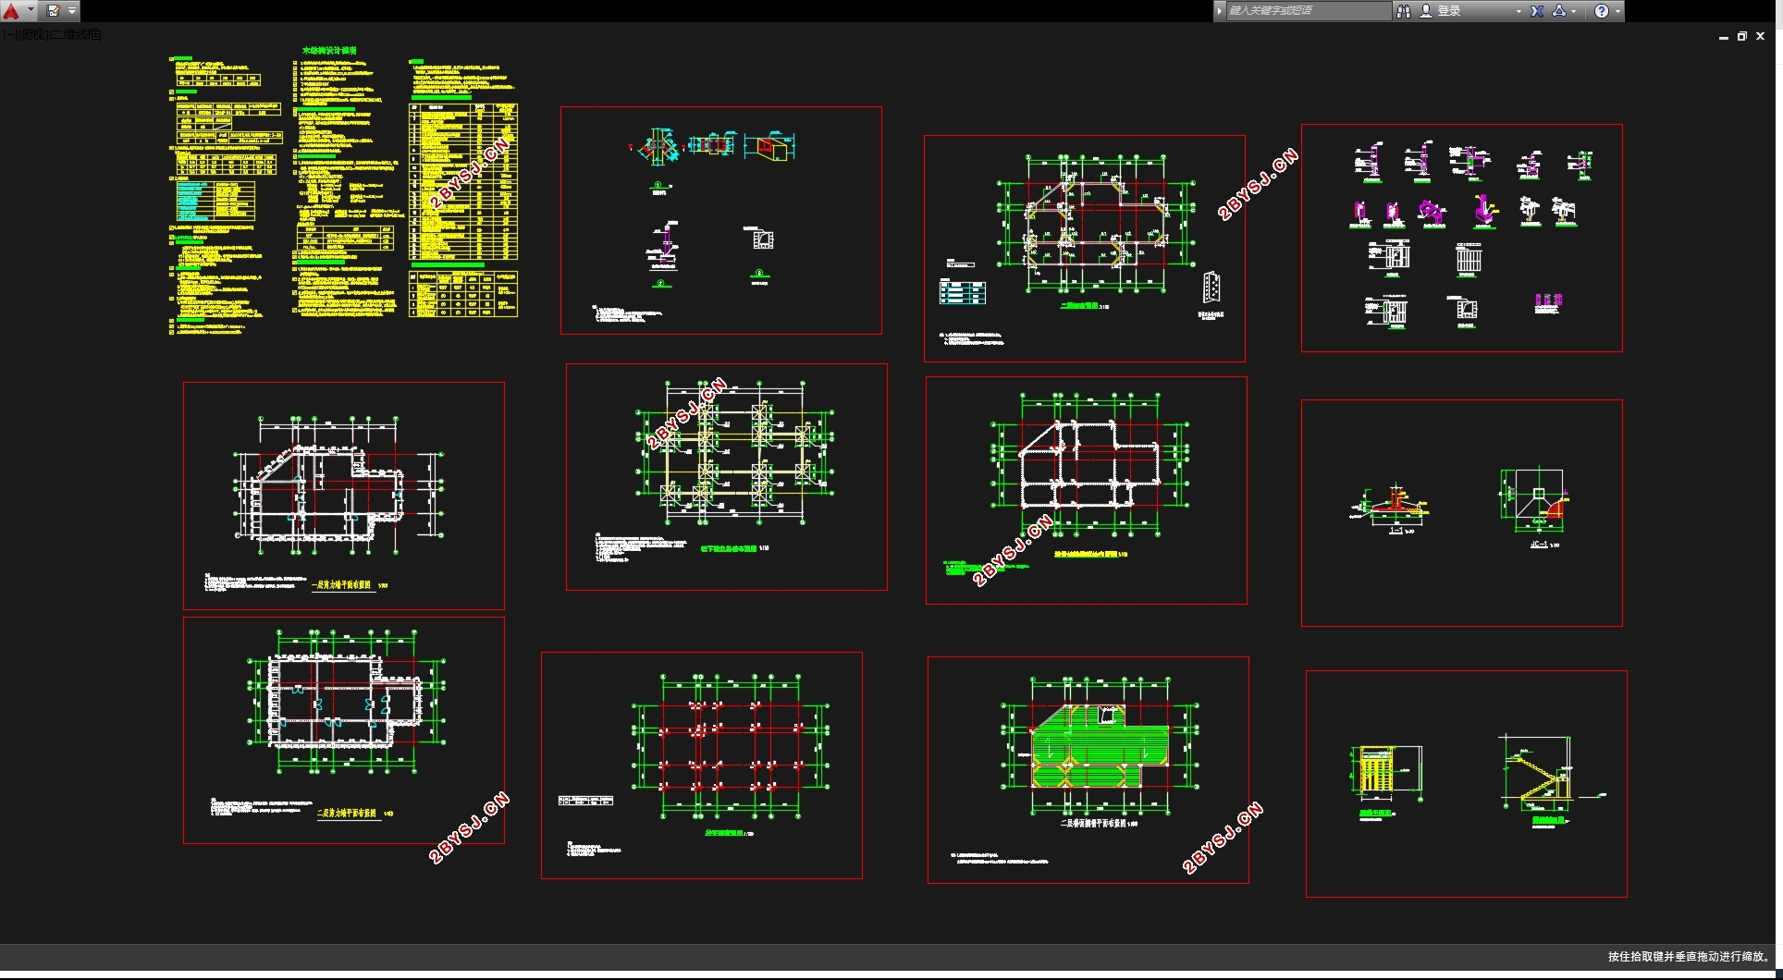Open the 俯视 view control menu
The image size is (1783, 980).
point(33,35)
